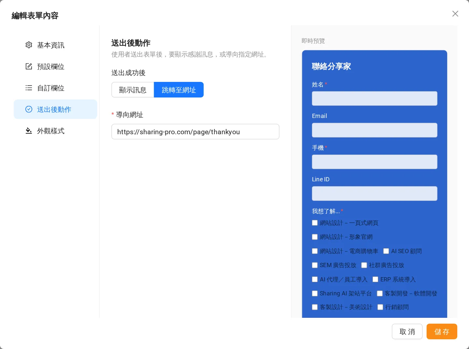Click the paint bucket icon beside 外觀樣式
This screenshot has height=349, width=469.
29,131
